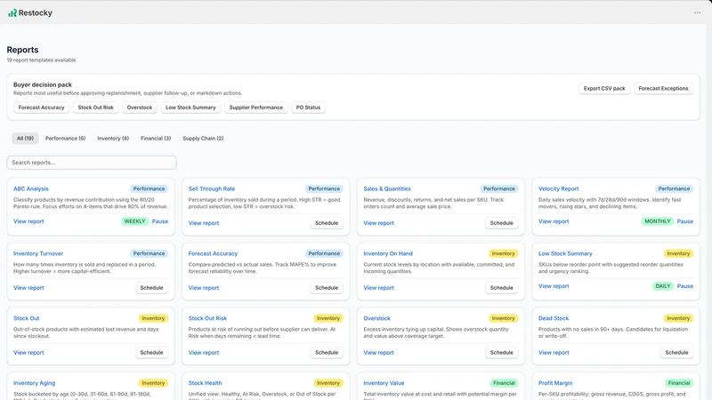
Task: View report for Inventory On Hand
Action: pos(379,288)
